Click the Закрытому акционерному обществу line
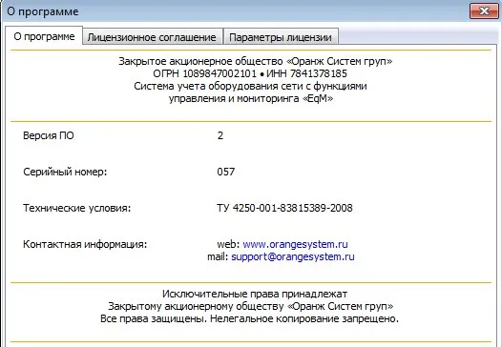502x347 pixels. click(251, 306)
